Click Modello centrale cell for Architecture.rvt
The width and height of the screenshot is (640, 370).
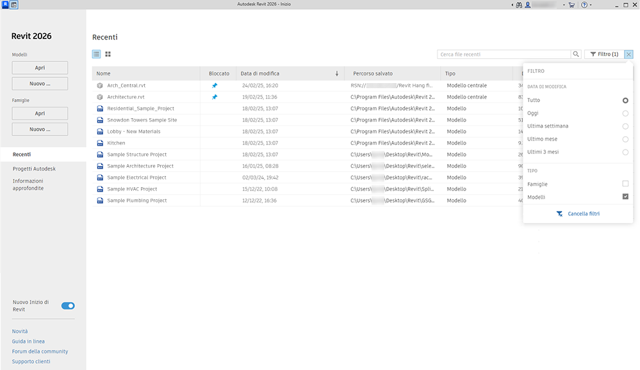[x=466, y=97]
